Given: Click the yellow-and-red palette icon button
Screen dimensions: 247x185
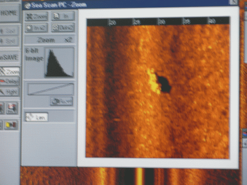Looking at the screenshot, I should pyautogui.click(x=11, y=125).
